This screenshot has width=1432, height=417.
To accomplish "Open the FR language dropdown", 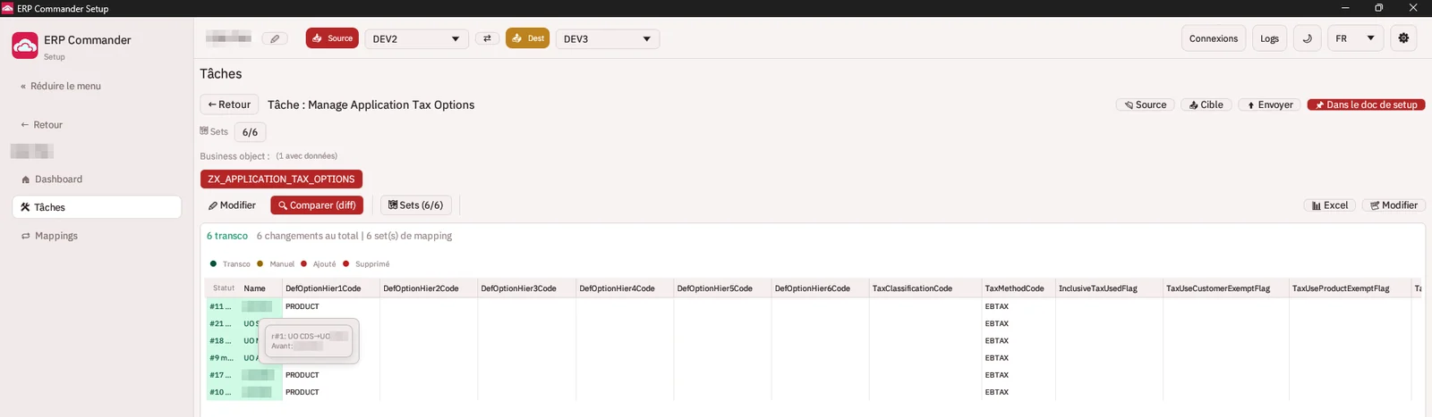I will [1356, 38].
